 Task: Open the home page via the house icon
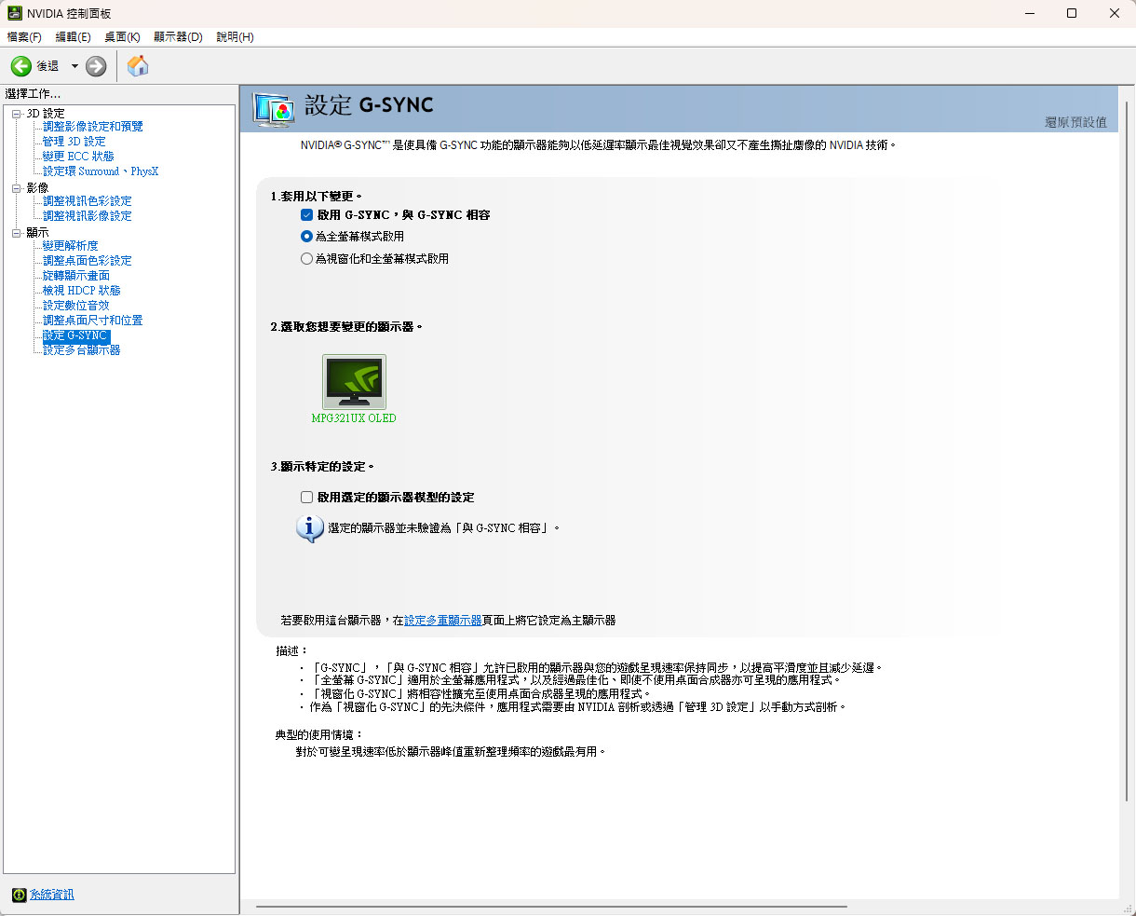[x=136, y=65]
